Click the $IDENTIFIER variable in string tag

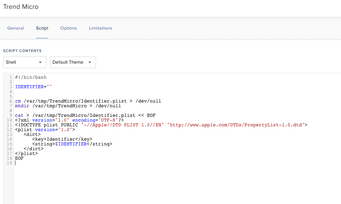click(x=71, y=144)
